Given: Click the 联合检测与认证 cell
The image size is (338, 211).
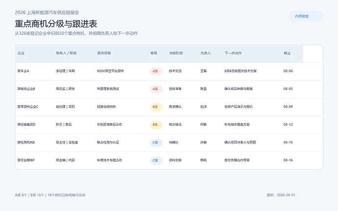Looking at the screenshot, I should 108,142.
